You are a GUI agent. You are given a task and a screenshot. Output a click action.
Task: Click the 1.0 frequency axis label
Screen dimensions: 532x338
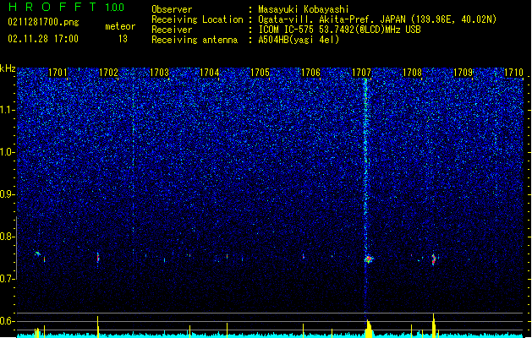[8, 152]
